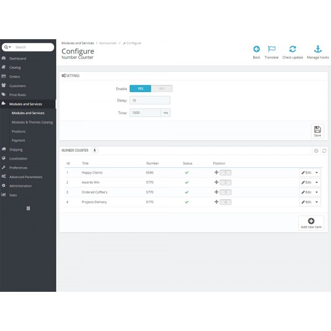331x331 pixels.
Task: Click Modules and Services breadcrumb link
Action: click(77, 42)
